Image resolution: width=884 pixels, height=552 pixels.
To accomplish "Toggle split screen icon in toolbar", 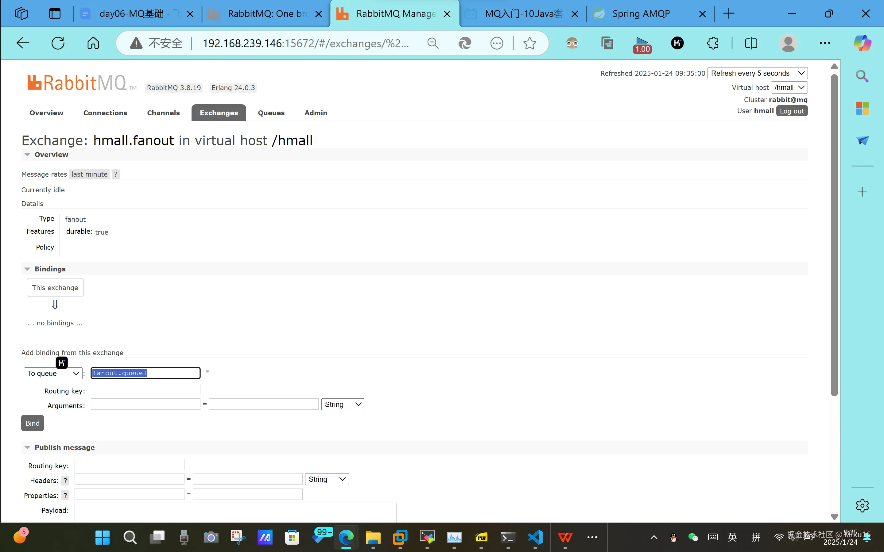I will click(x=751, y=43).
